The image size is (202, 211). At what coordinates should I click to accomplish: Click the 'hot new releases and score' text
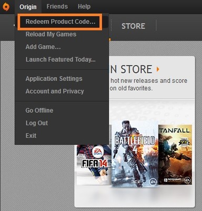(x=149, y=81)
